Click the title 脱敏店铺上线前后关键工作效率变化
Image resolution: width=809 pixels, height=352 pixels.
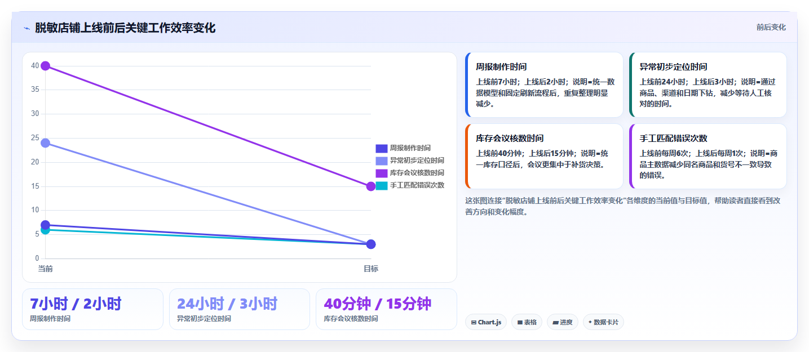(125, 28)
